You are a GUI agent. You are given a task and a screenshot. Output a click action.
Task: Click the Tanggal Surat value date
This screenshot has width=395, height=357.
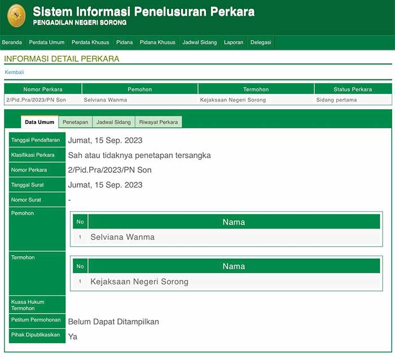(106, 185)
